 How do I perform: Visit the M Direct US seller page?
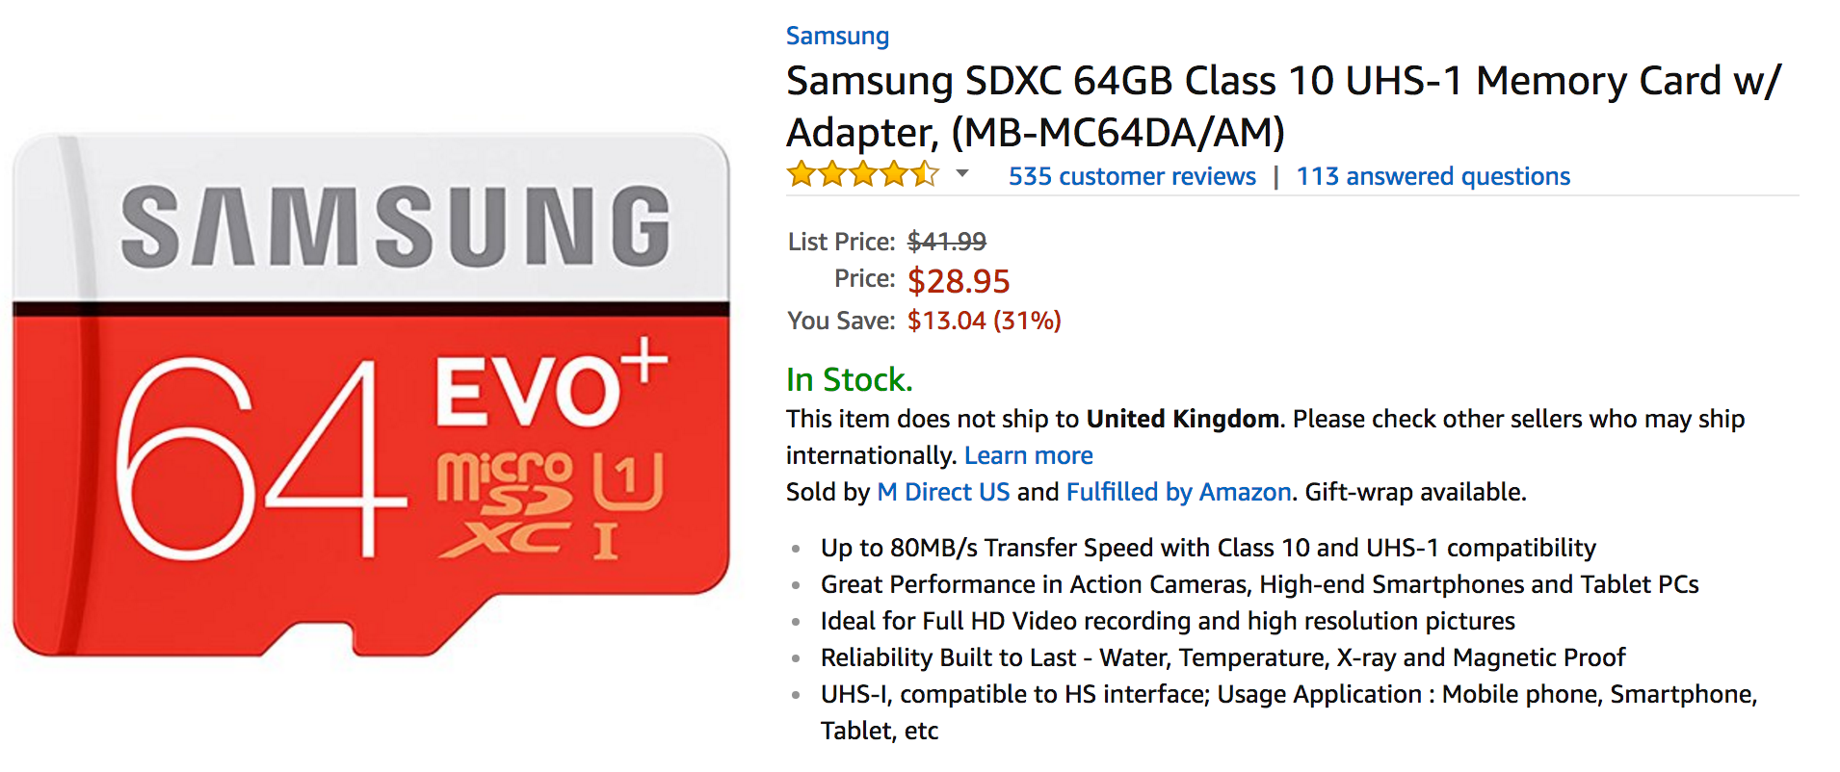tap(943, 492)
